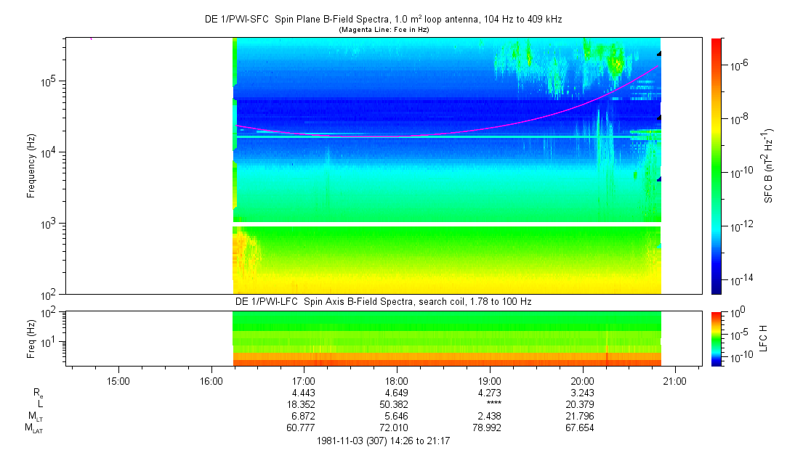Click the MLAT value 78.992

click(x=489, y=428)
